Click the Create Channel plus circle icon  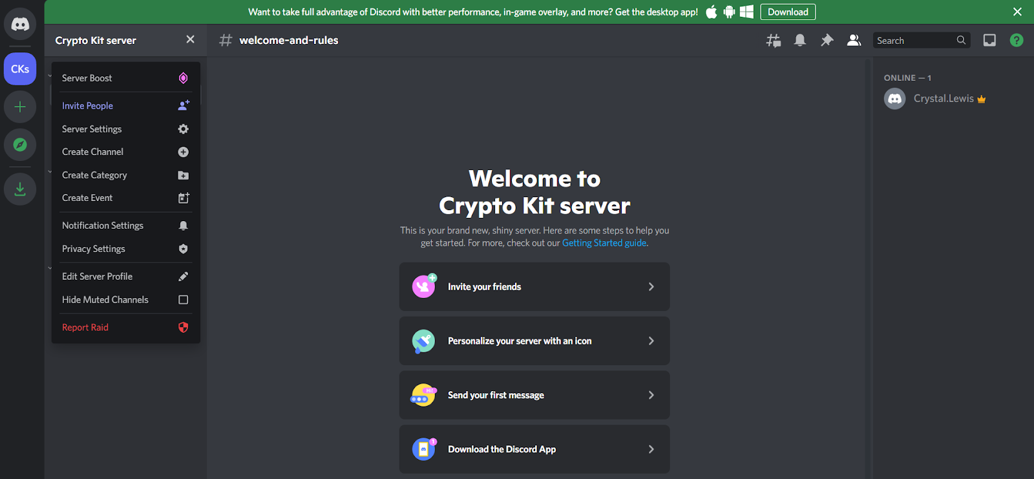pos(184,152)
